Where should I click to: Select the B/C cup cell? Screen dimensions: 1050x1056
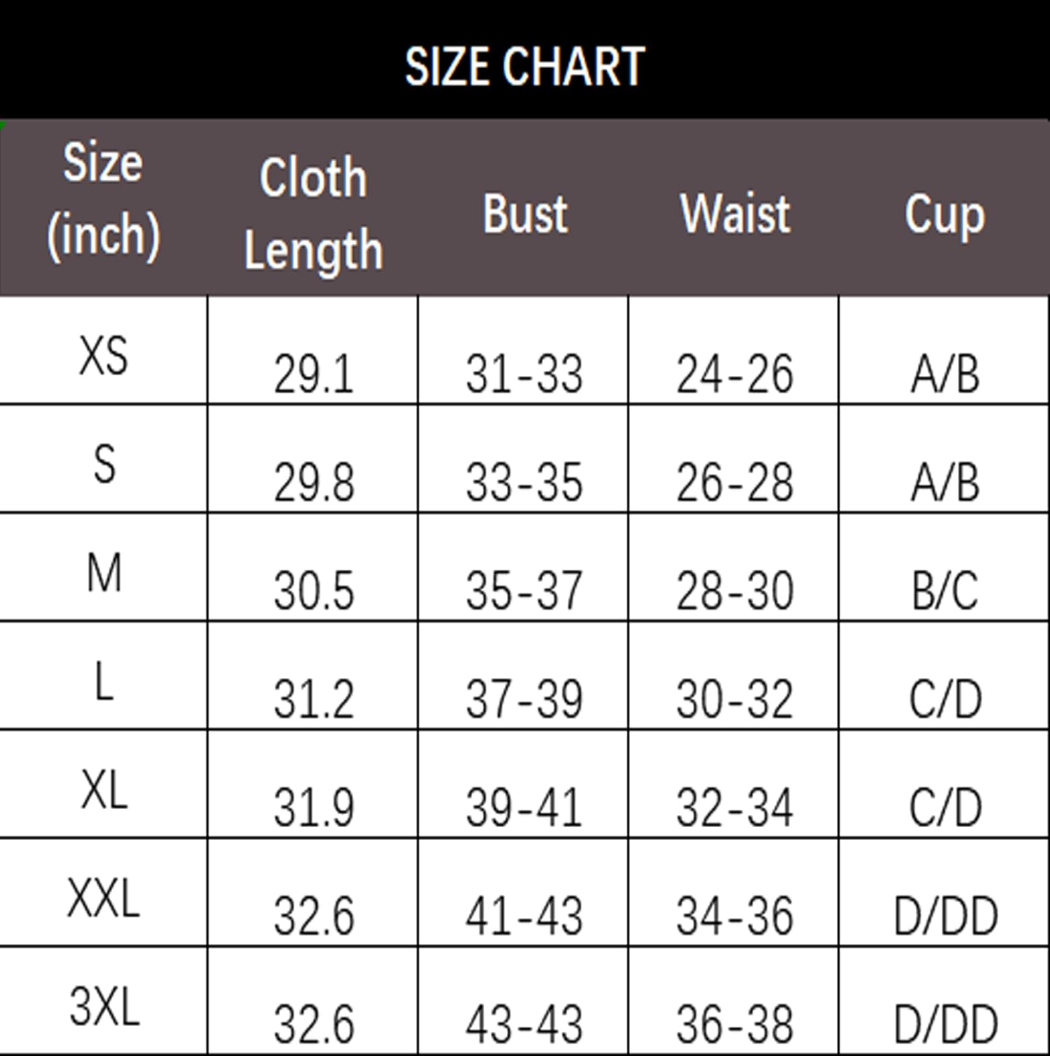pyautogui.click(x=945, y=591)
